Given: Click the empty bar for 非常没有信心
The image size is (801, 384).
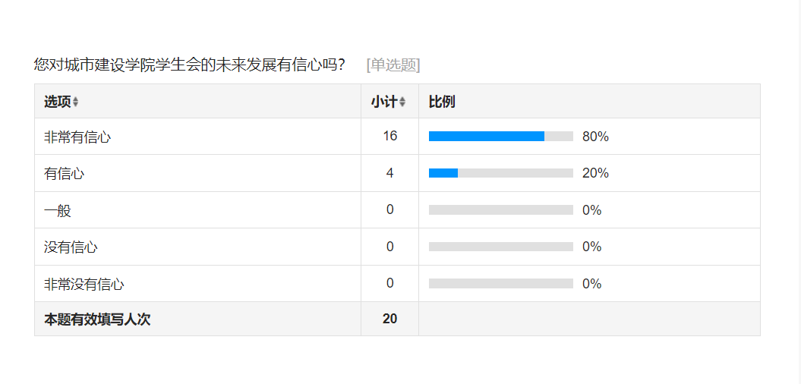Looking at the screenshot, I should (x=500, y=283).
